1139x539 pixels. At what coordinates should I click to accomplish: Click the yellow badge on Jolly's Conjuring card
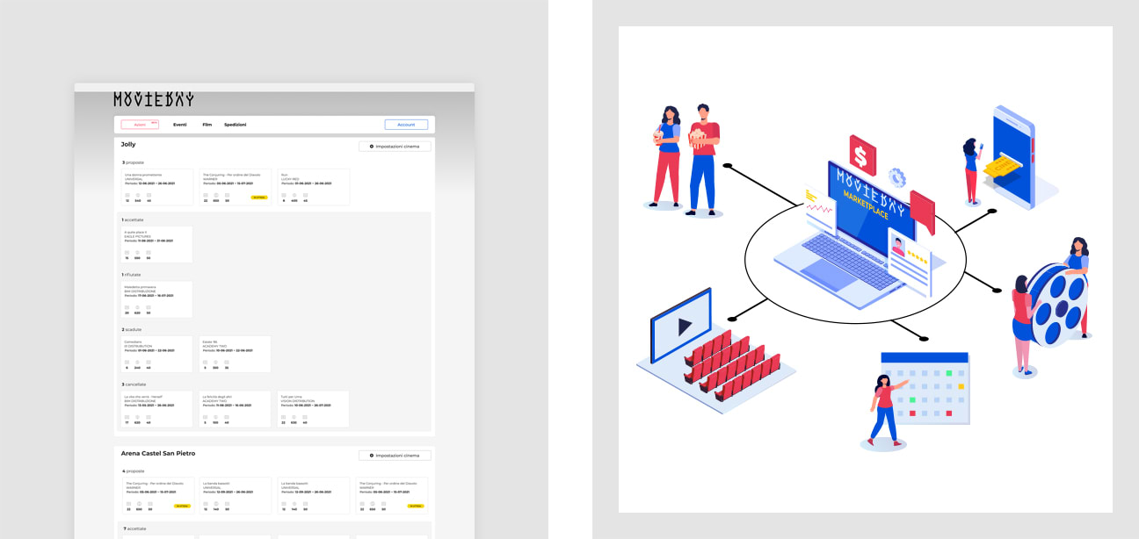258,198
